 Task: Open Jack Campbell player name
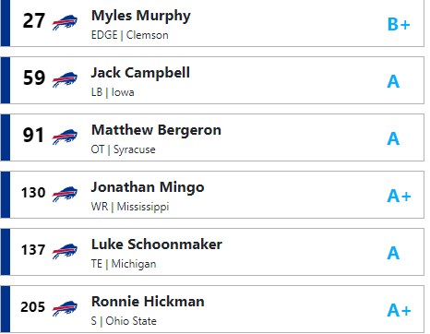tap(140, 73)
